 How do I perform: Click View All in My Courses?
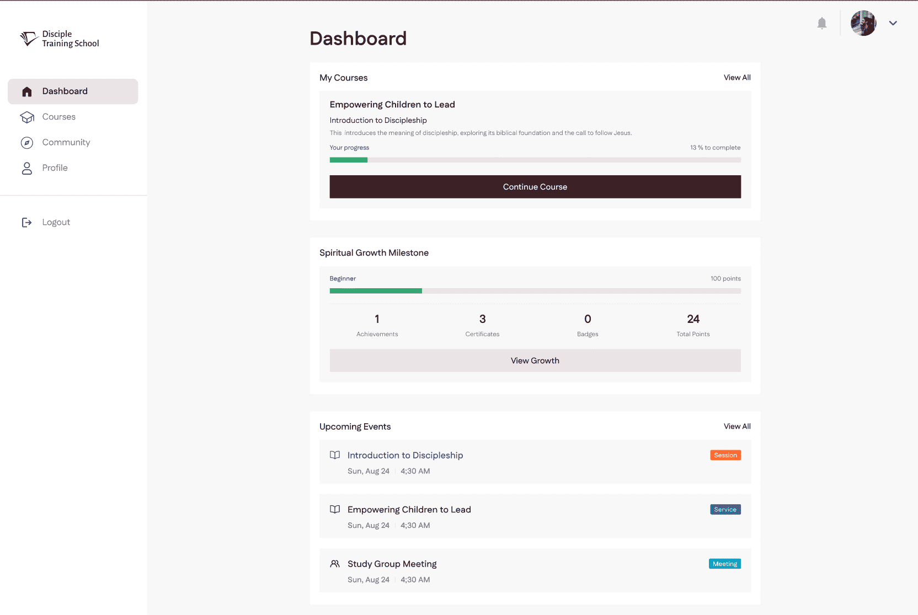(737, 78)
